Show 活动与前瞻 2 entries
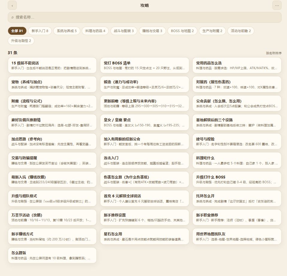287x276 pixels. pos(241,31)
